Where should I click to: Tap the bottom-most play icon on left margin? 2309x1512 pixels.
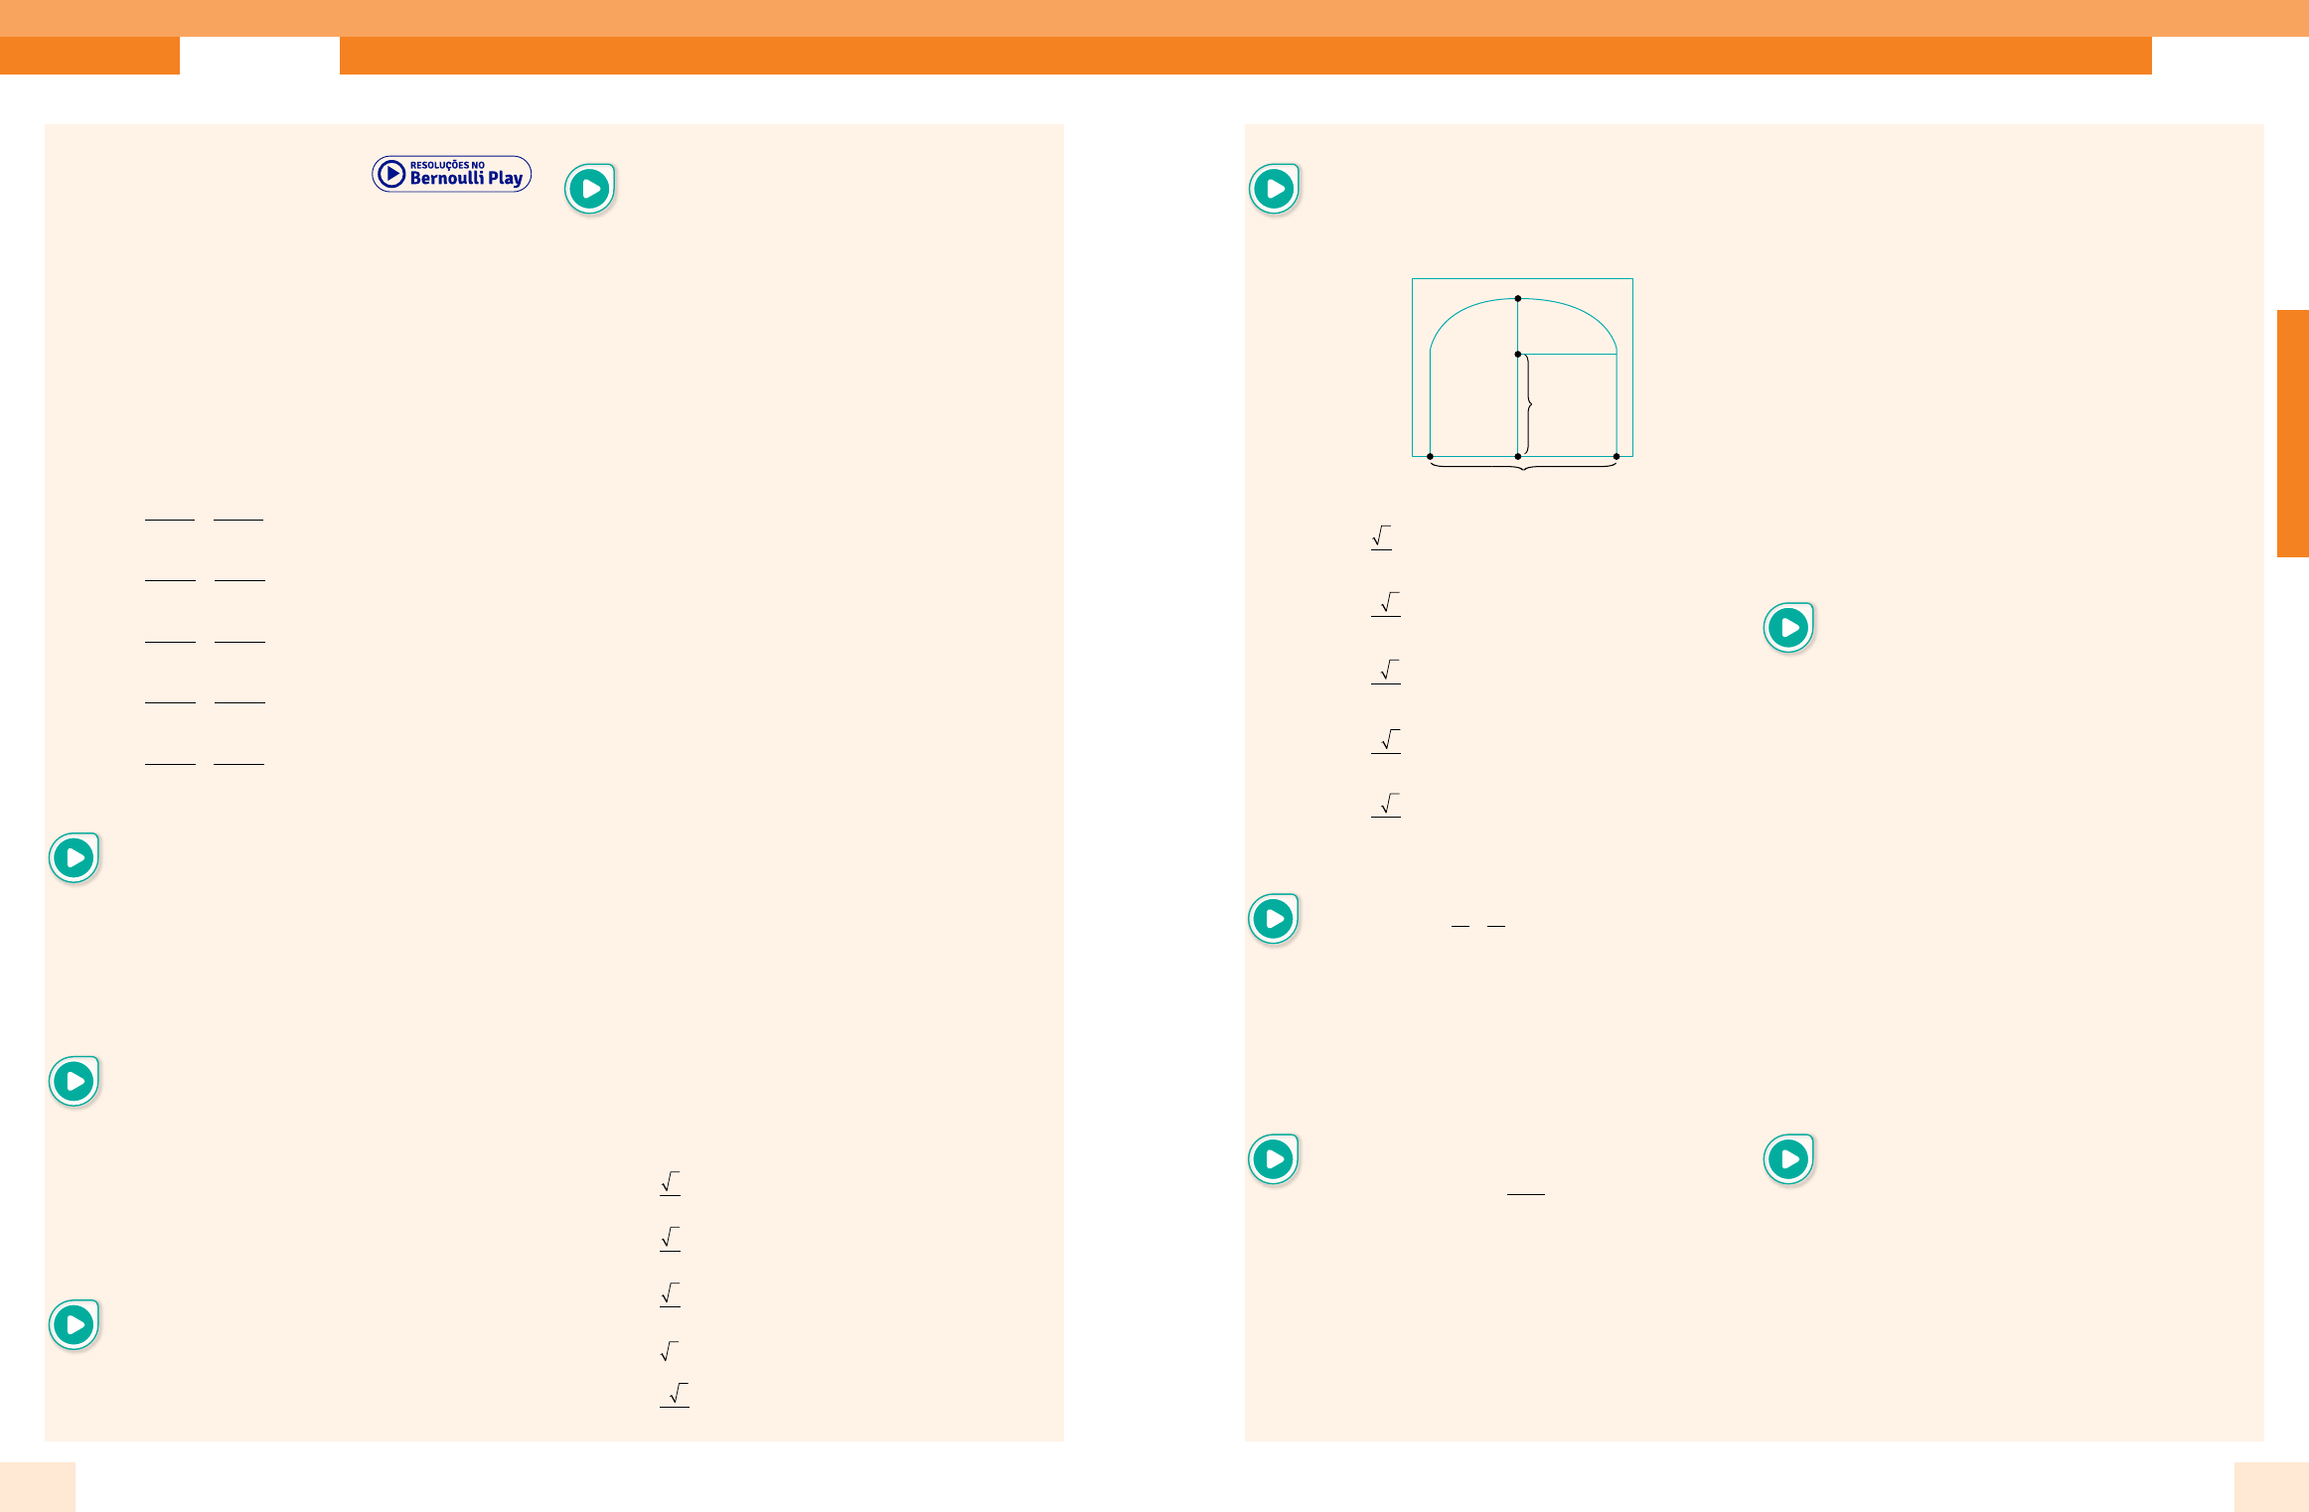point(75,1323)
